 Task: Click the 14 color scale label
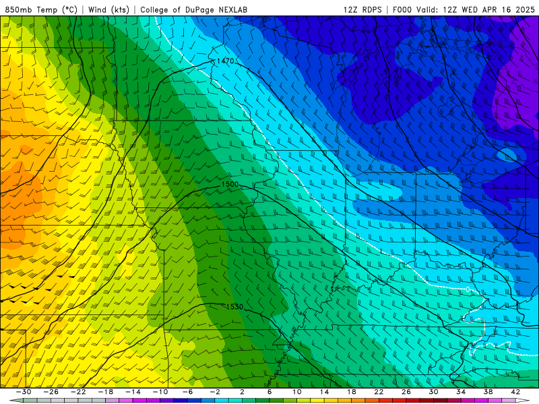point(324,392)
